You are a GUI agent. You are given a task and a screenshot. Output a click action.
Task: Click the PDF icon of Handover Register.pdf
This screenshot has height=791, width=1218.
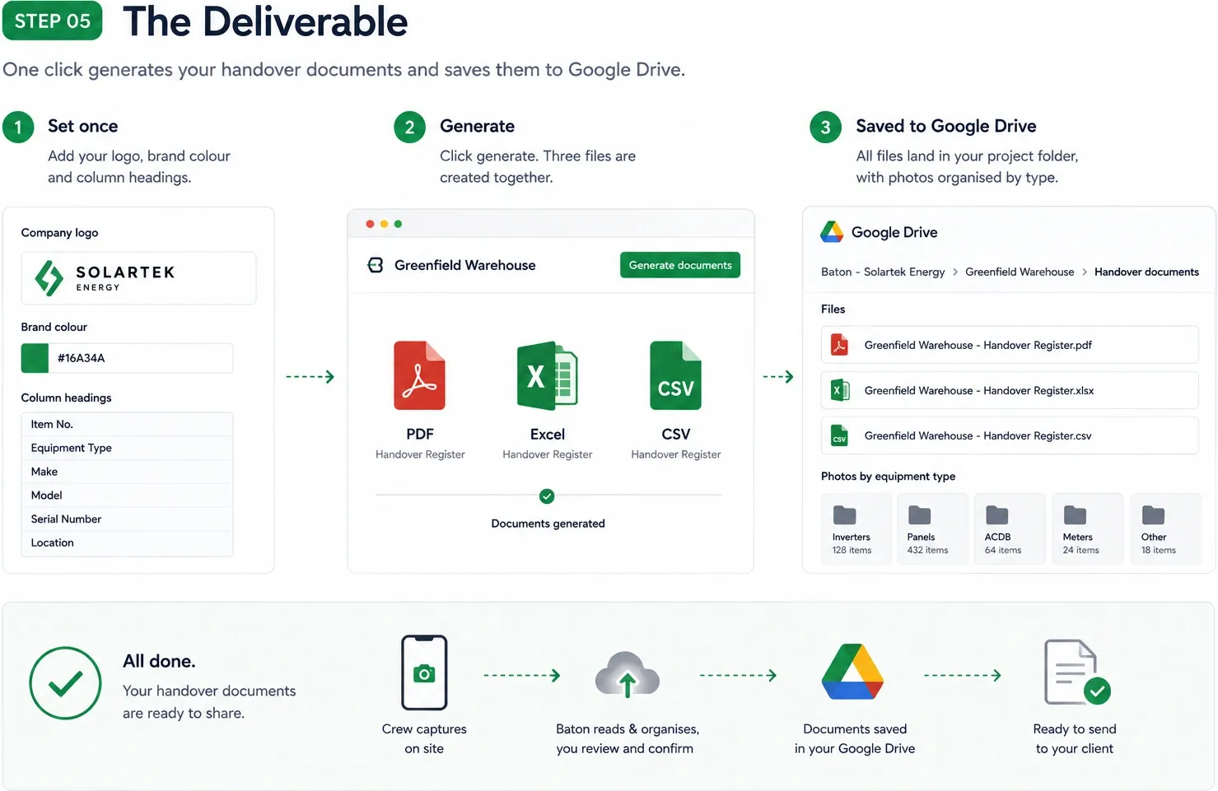click(x=839, y=345)
